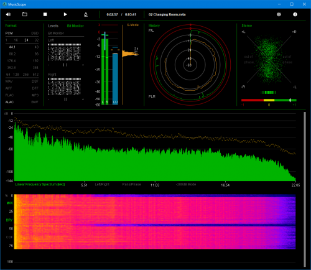
Task: Start playback with the play triangle
Action: [x=65, y=14]
